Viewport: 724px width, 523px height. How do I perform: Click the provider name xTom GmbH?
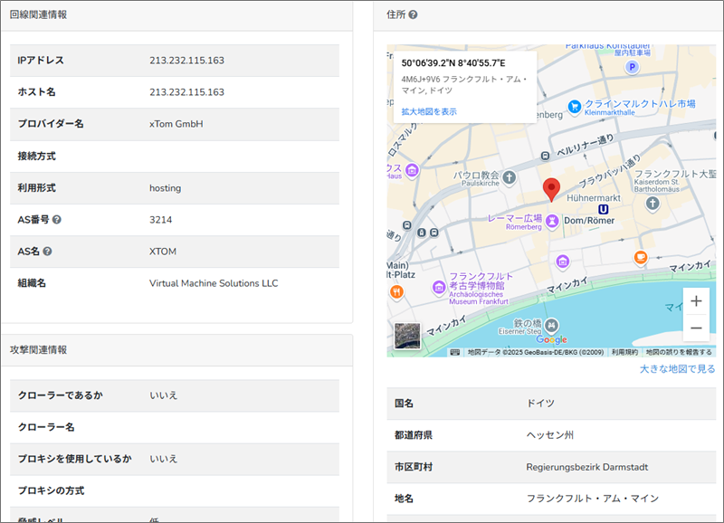(x=176, y=124)
